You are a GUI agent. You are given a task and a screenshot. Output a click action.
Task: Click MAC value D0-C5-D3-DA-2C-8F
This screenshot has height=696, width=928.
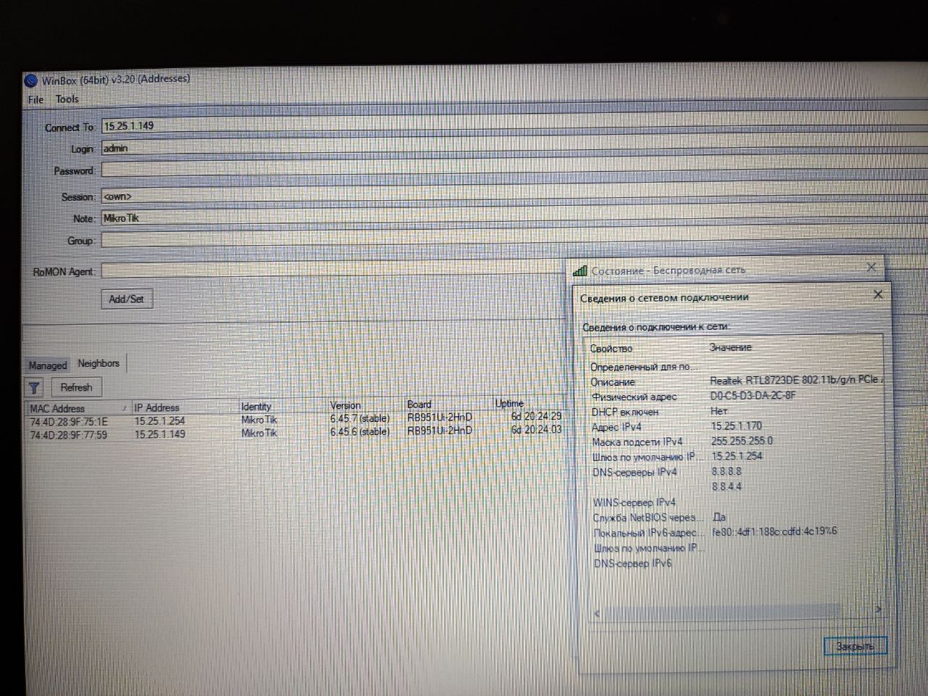pyautogui.click(x=753, y=395)
